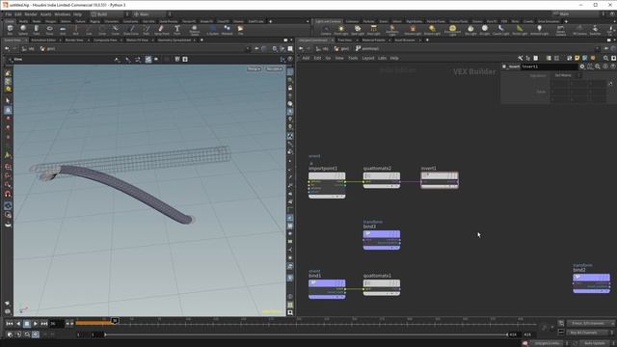Click the frame range slider right handle
This screenshot has width=617, height=347.
(507, 334)
